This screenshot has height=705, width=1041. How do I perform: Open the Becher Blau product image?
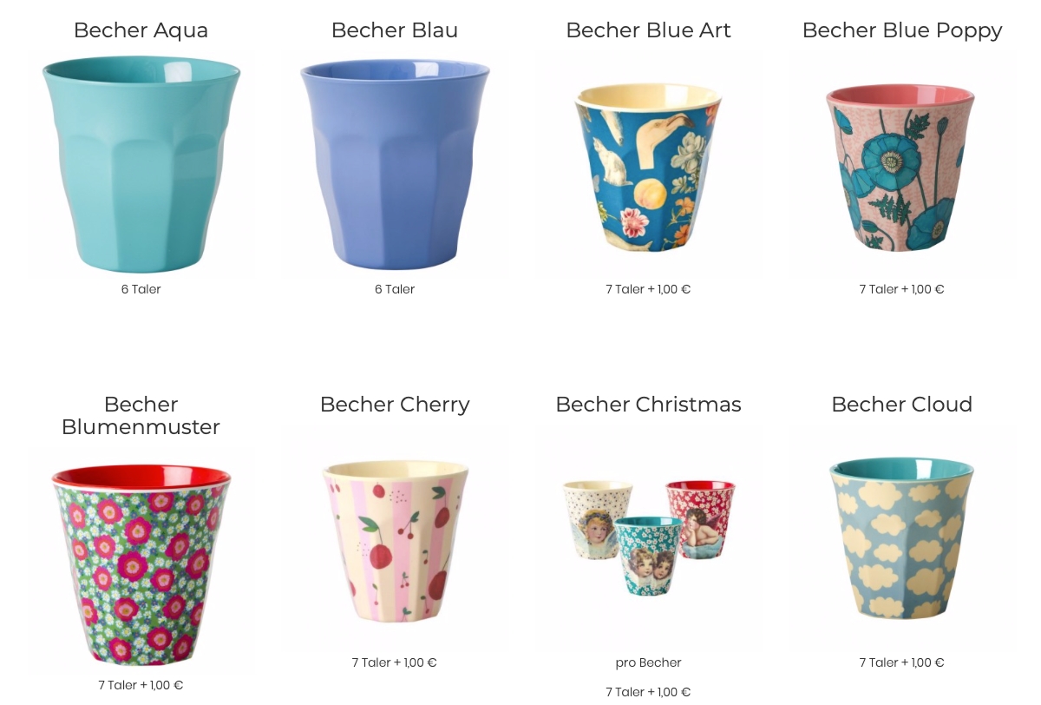pyautogui.click(x=395, y=164)
